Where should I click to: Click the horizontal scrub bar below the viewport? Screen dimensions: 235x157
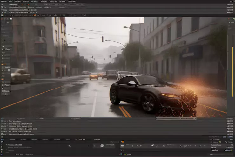tap(176, 118)
